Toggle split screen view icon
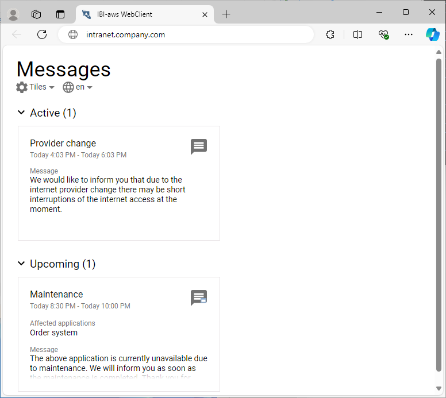446x398 pixels. [x=357, y=34]
